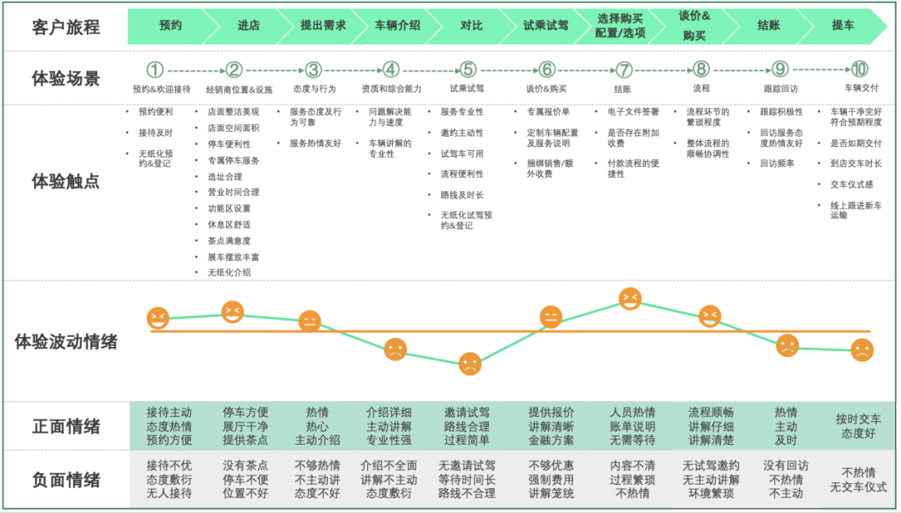Click the lowest sad face on the emotion curve

(x=471, y=364)
